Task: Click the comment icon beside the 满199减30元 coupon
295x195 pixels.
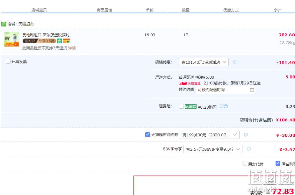Action: [x=246, y=135]
